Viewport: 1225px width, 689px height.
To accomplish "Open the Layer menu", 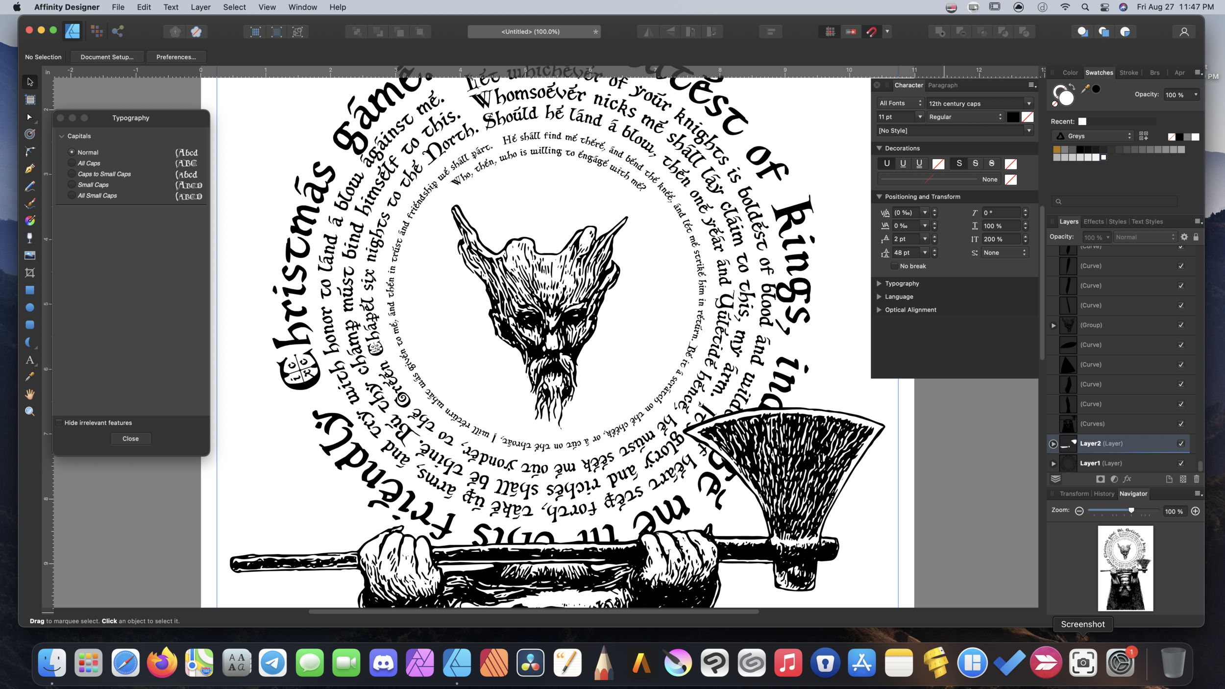I will [200, 7].
